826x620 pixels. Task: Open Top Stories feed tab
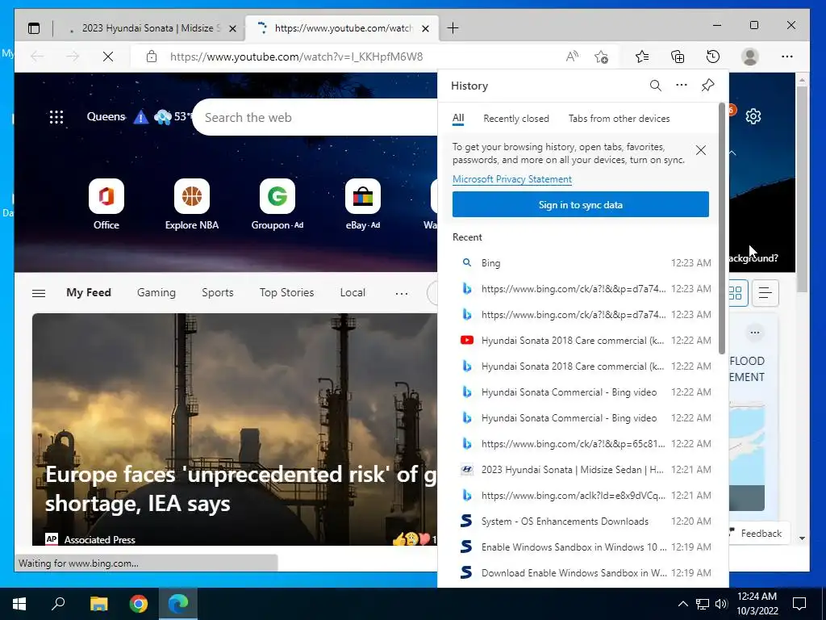pos(286,292)
